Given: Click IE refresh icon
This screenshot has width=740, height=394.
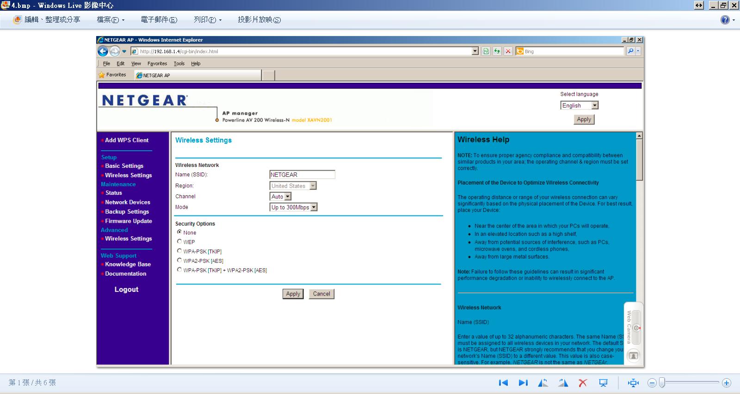Looking at the screenshot, I should click(x=497, y=51).
